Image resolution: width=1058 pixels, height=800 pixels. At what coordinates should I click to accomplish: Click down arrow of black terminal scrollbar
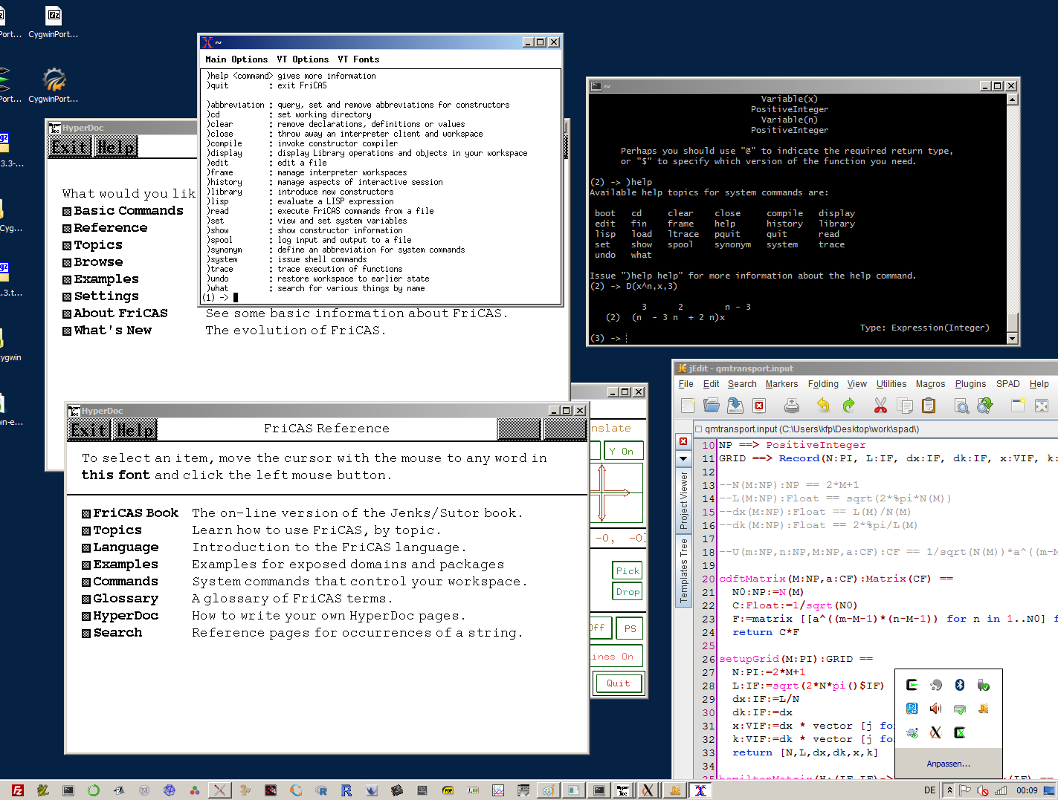click(x=1011, y=339)
